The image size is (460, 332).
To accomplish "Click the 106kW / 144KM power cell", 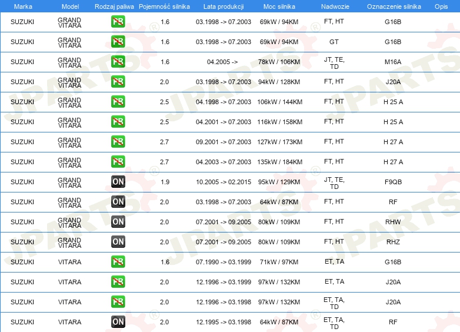I will (x=280, y=102).
